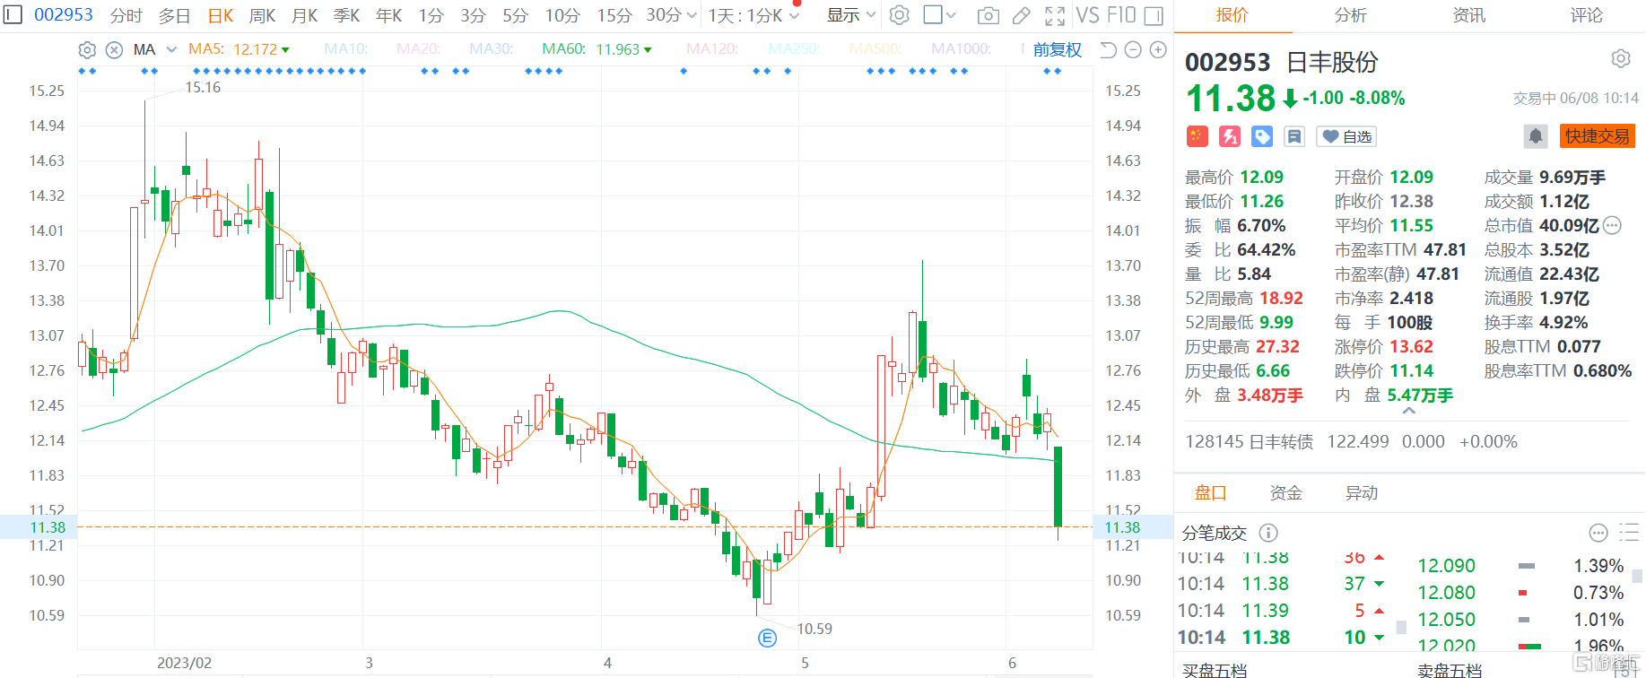Image resolution: width=1646 pixels, height=678 pixels.
Task: Toggle MA30 line visibility
Action: pyautogui.click(x=491, y=49)
